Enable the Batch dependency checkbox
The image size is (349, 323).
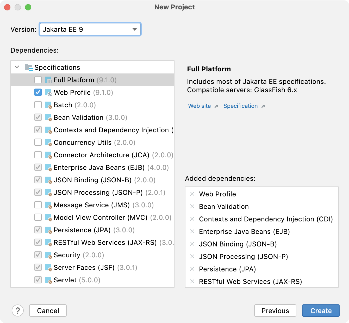click(x=38, y=105)
